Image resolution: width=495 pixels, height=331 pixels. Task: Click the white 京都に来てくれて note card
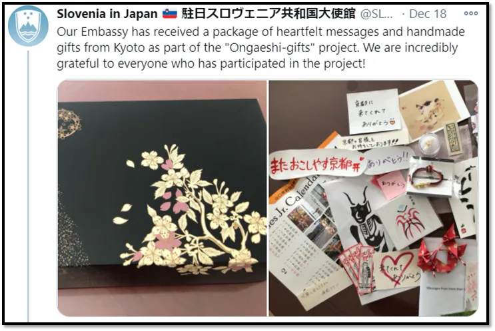click(x=374, y=111)
